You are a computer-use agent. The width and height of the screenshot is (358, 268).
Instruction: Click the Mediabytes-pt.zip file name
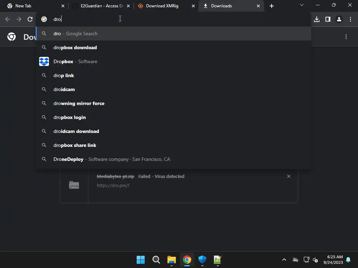click(115, 176)
